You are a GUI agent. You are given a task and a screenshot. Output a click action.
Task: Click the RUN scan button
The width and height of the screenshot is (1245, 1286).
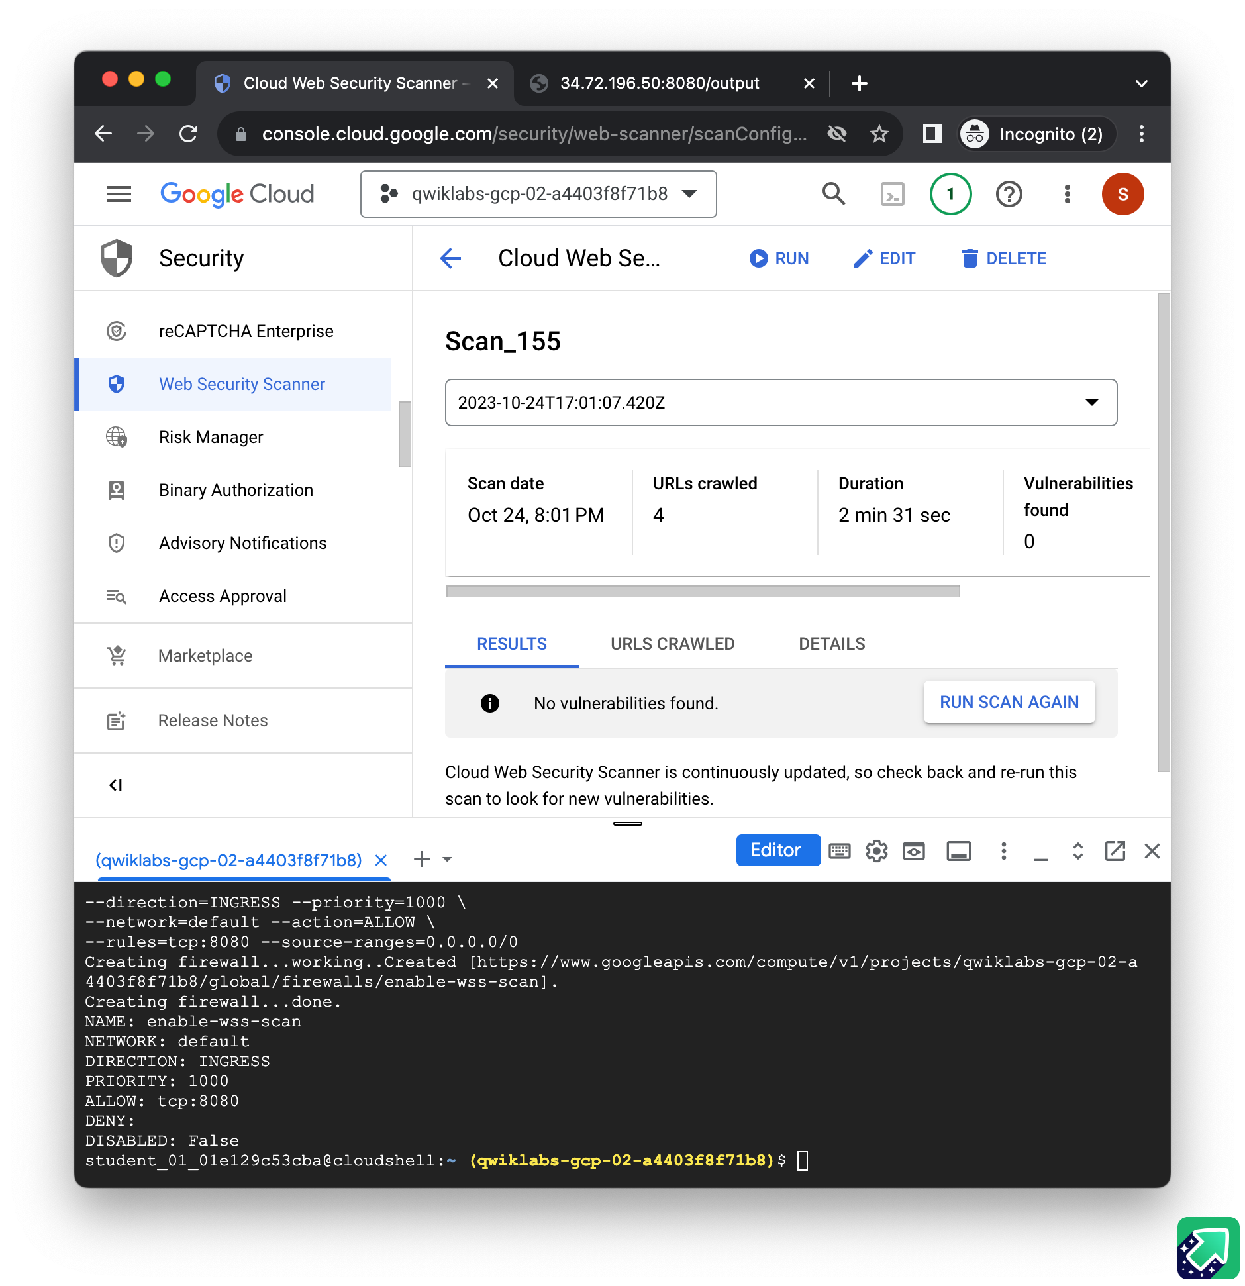(779, 258)
